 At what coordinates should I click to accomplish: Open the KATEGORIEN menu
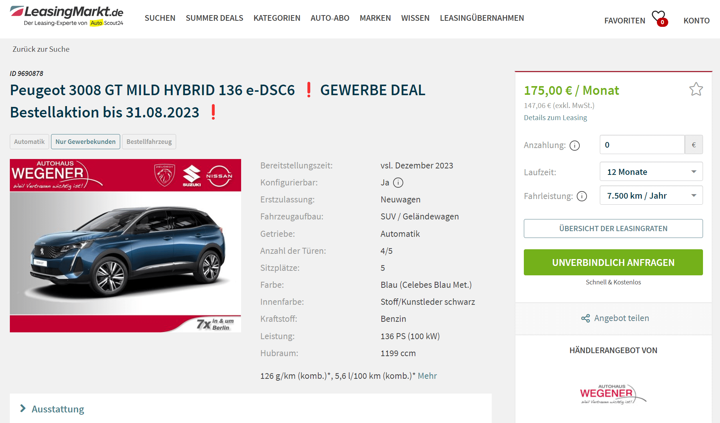[x=277, y=18]
